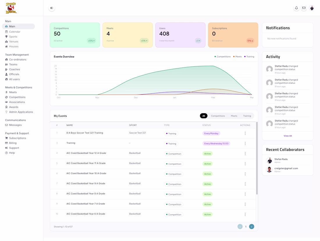The height and width of the screenshot is (241, 320).
Task: Click the Teams sidebar icon
Action: click(6, 64)
